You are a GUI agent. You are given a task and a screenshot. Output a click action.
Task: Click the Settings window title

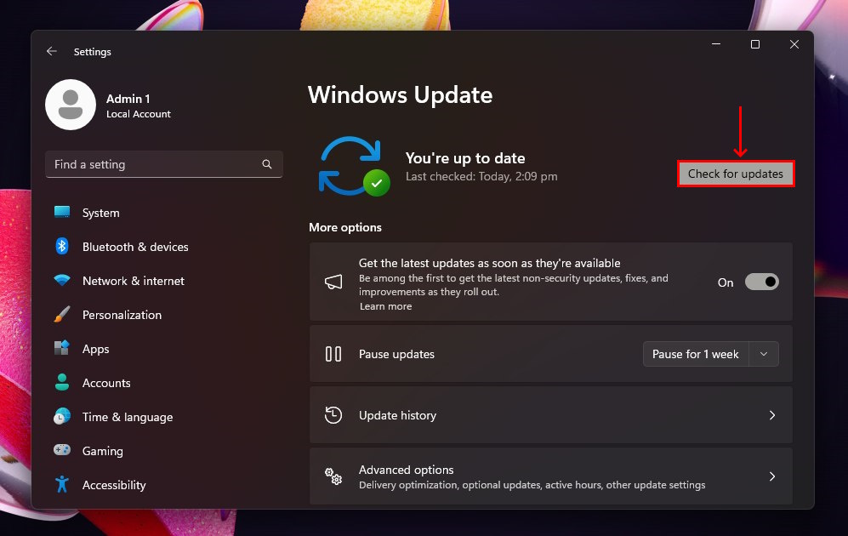93,52
